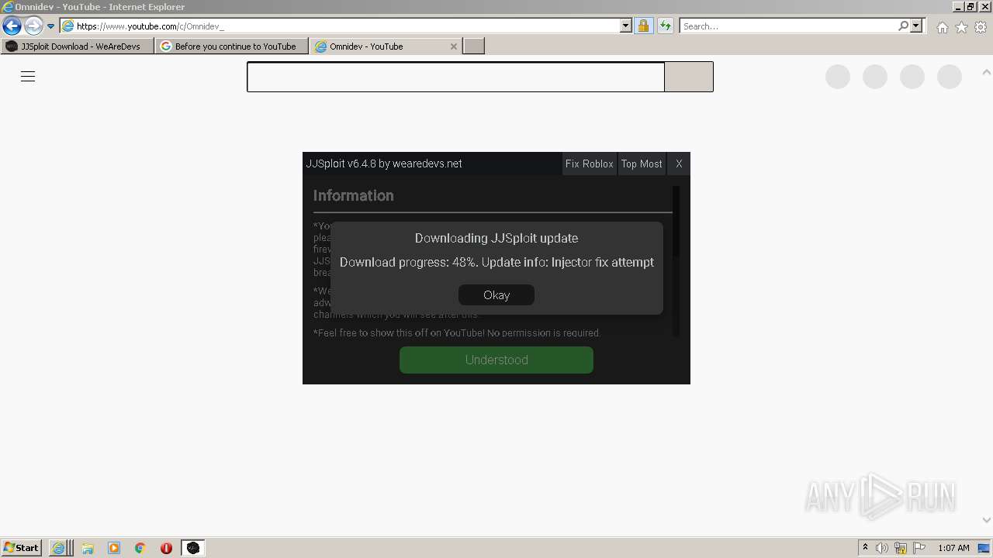Click the first round placeholder icon in YouTube header
Viewport: 993px width, 558px height.
pos(838,77)
